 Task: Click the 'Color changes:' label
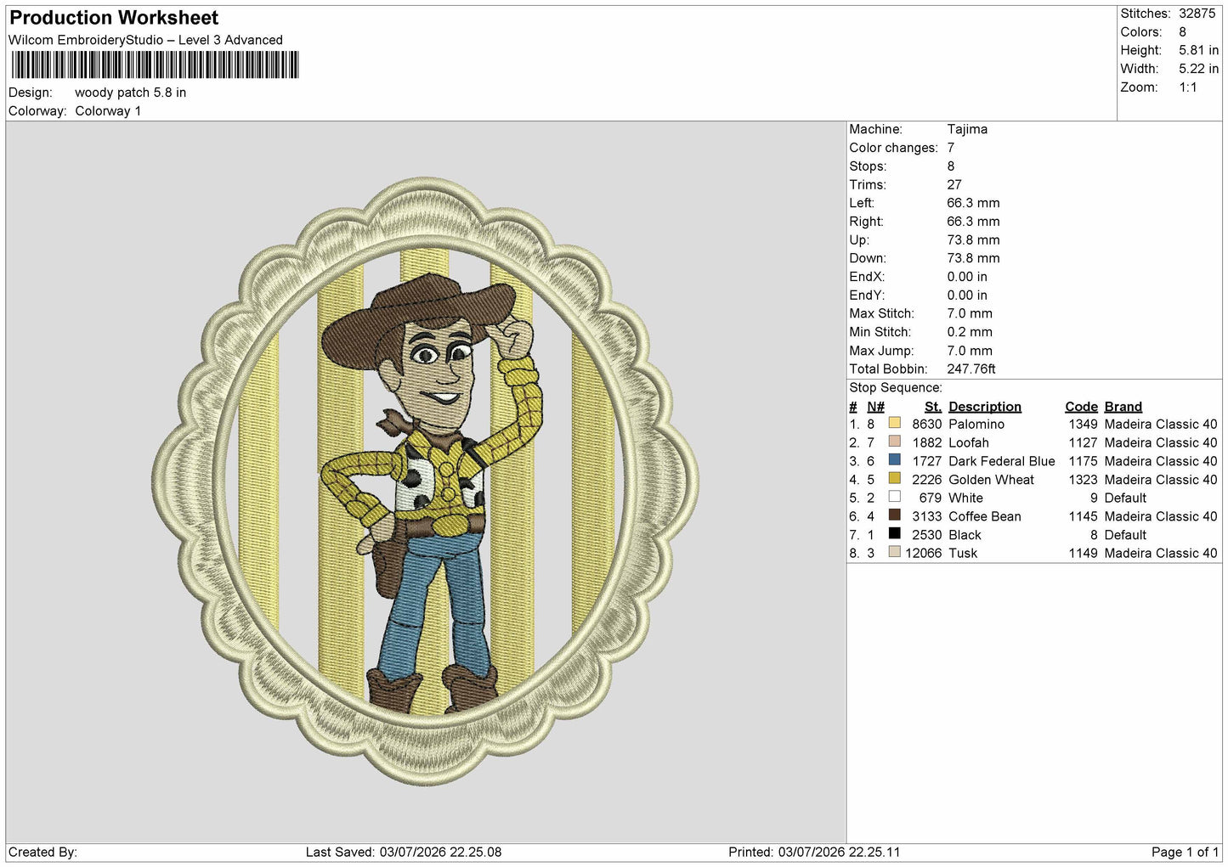point(893,148)
